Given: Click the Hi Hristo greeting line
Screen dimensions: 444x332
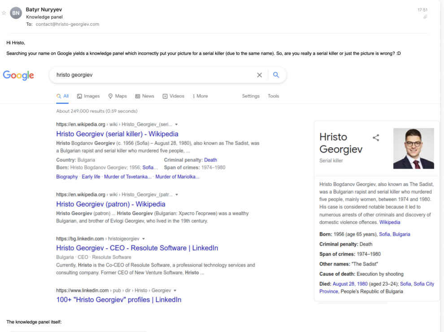Looking at the screenshot, I should coord(16,43).
